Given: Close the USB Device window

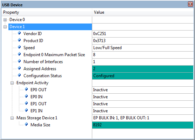Looking at the screenshot, I should tap(190, 4).
